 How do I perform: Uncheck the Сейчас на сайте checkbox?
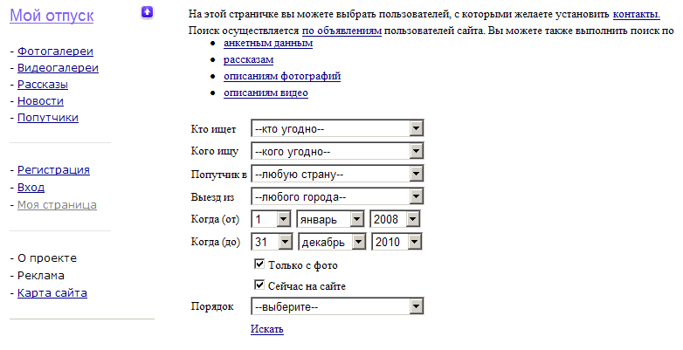259,285
